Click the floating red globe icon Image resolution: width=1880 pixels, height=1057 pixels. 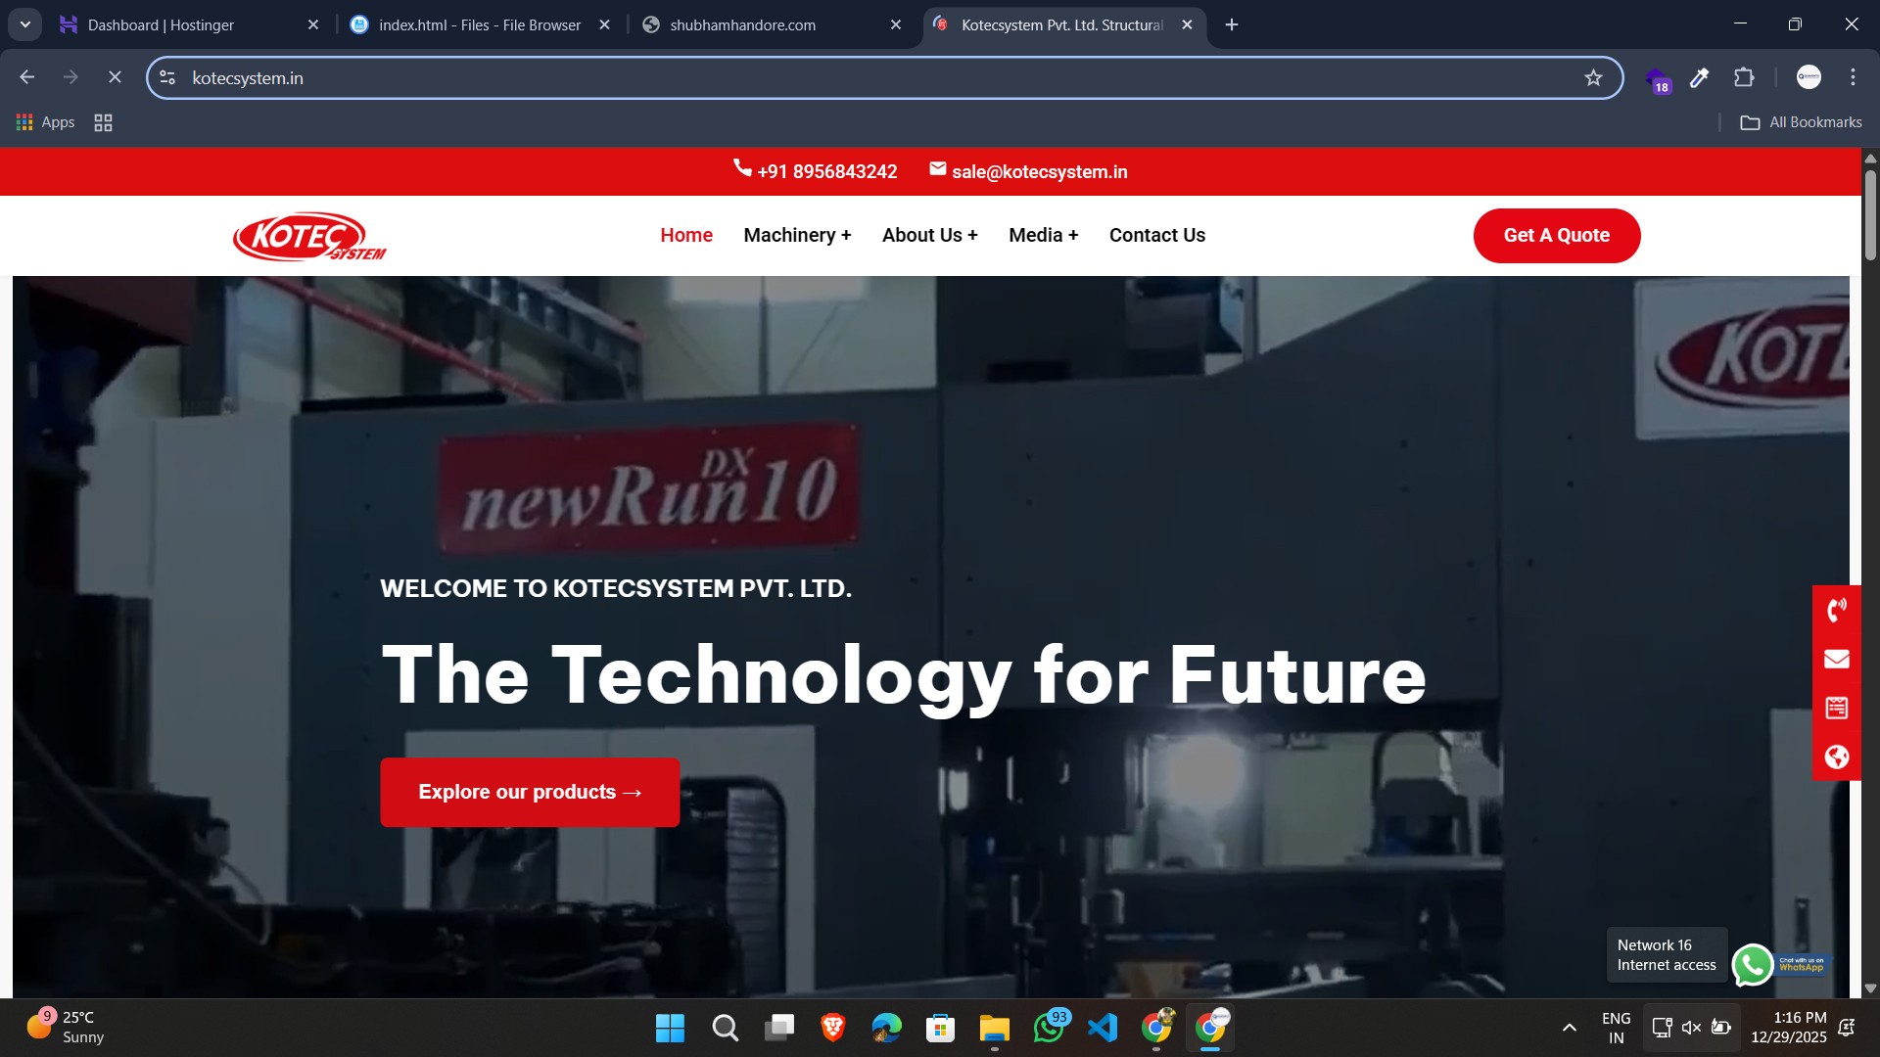pos(1837,757)
